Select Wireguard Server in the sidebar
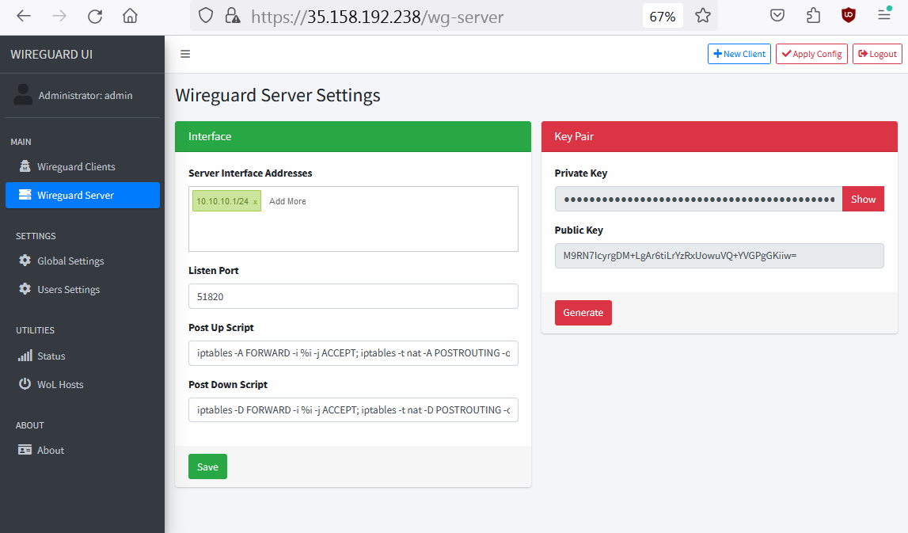908x533 pixels. tap(76, 195)
